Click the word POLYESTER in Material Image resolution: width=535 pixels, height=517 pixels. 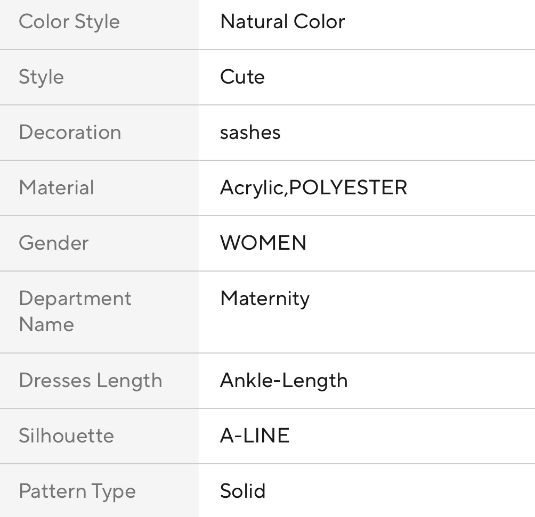tap(348, 188)
